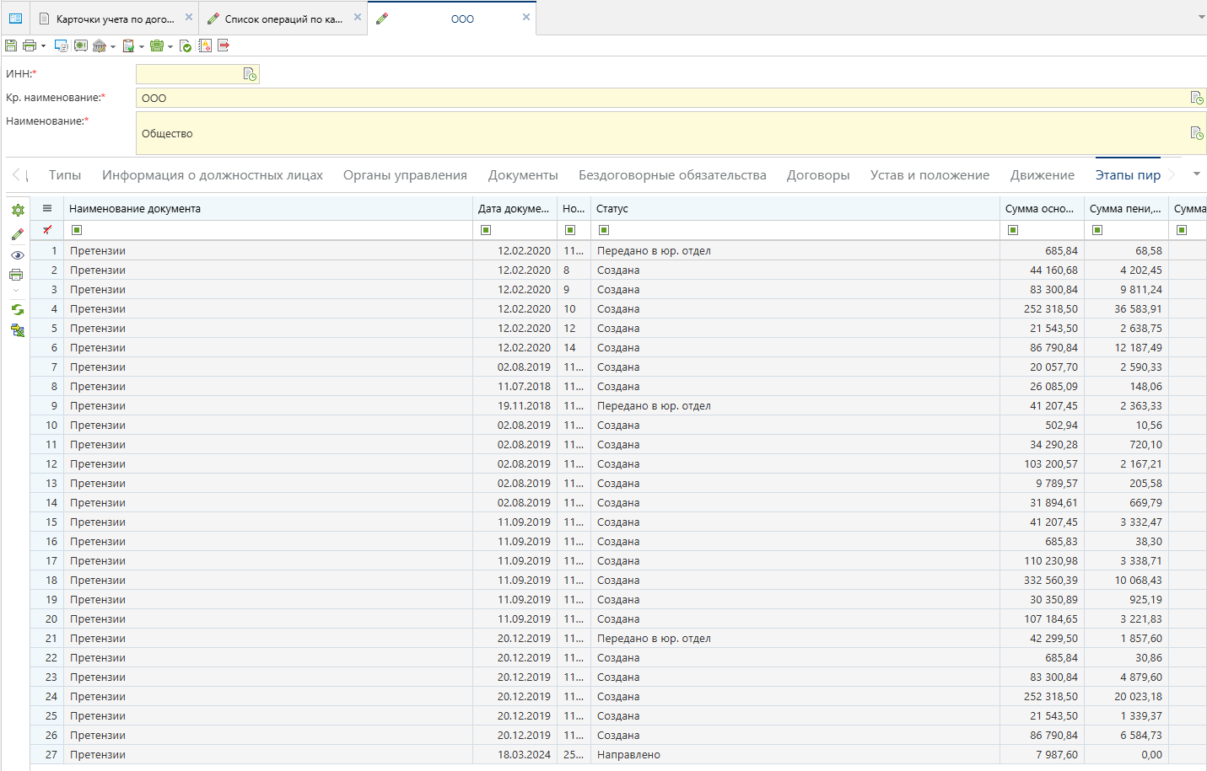Close the ООО tab
This screenshot has width=1207, height=771.
tap(526, 17)
